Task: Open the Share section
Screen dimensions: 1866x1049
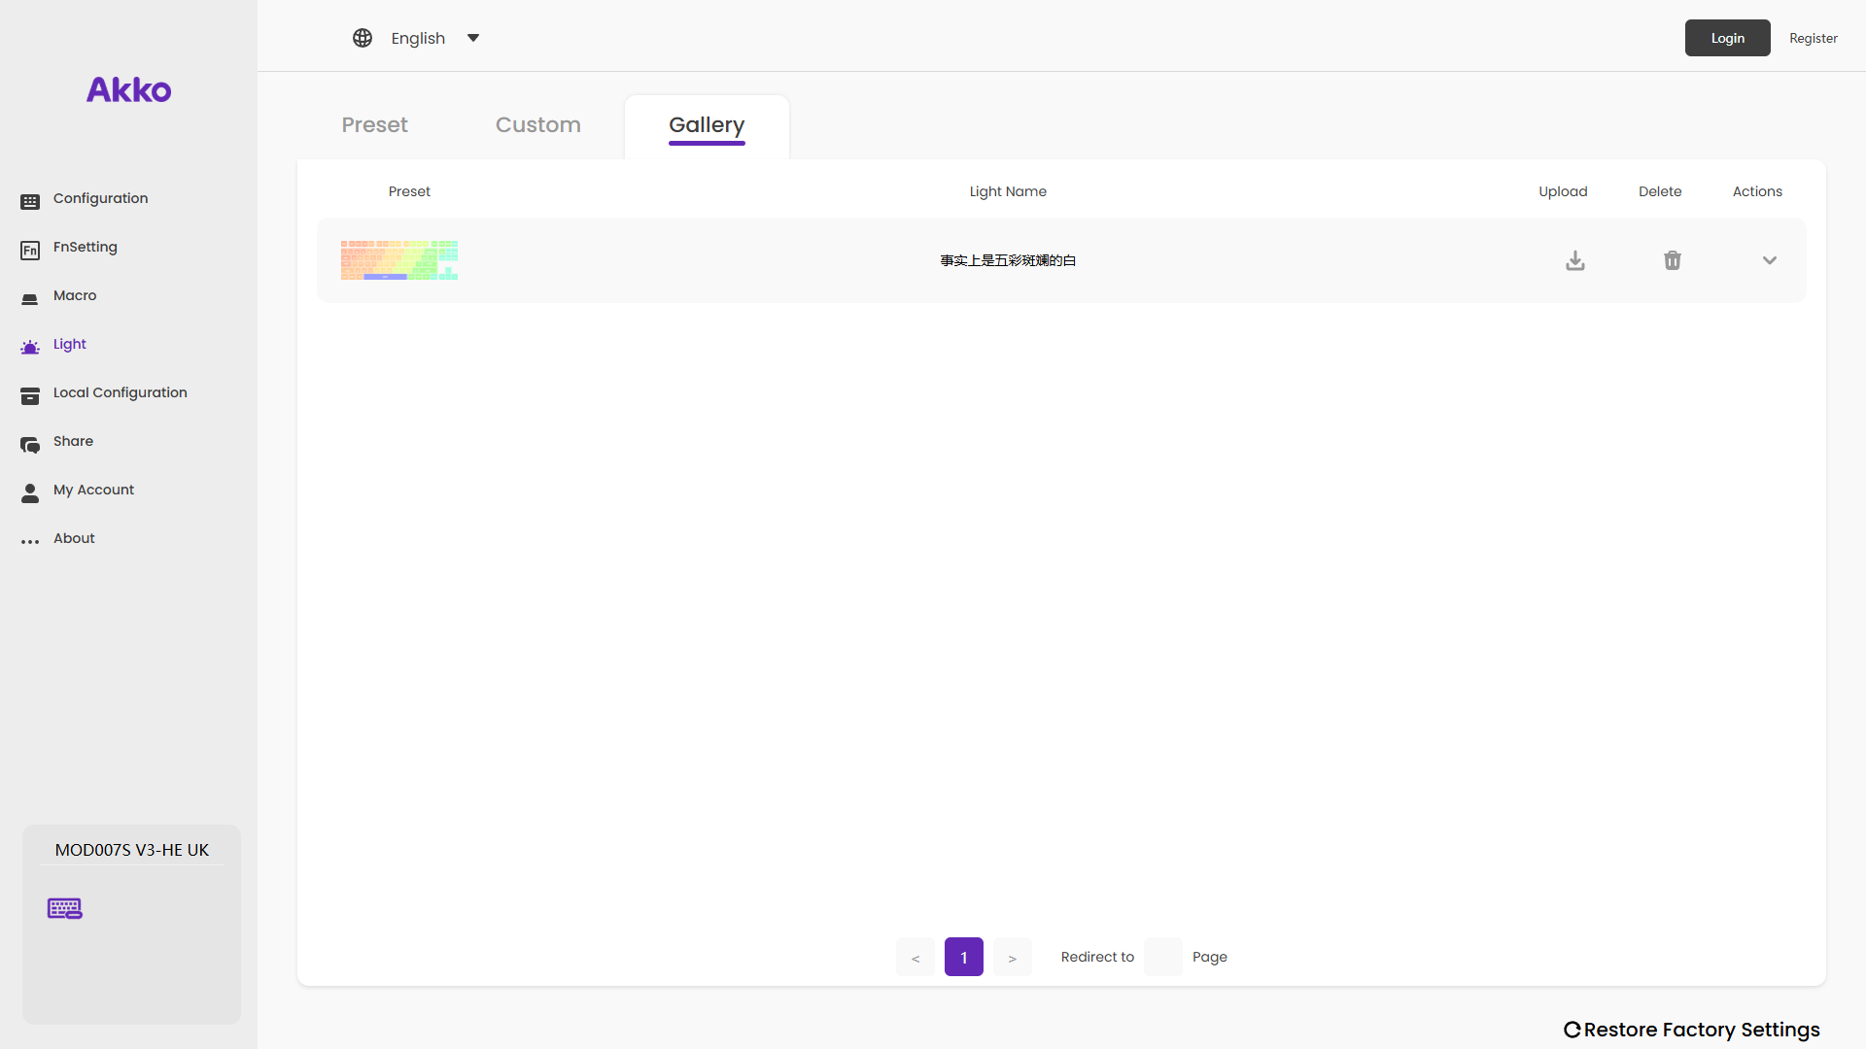Action: click(x=73, y=441)
